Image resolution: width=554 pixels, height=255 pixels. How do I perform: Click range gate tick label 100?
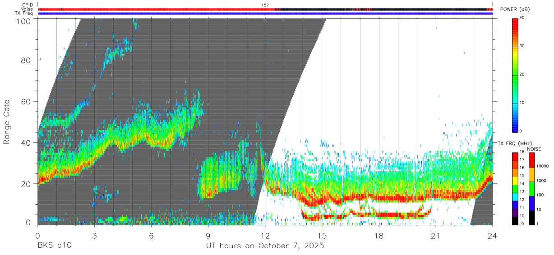(24, 21)
